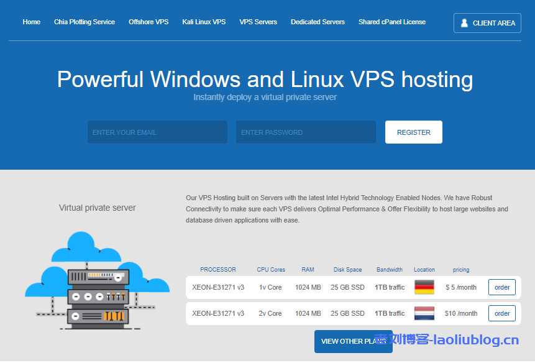Click VIEW OTHER PLANS button
Viewport: 535px width, 363px height.
tap(353, 341)
